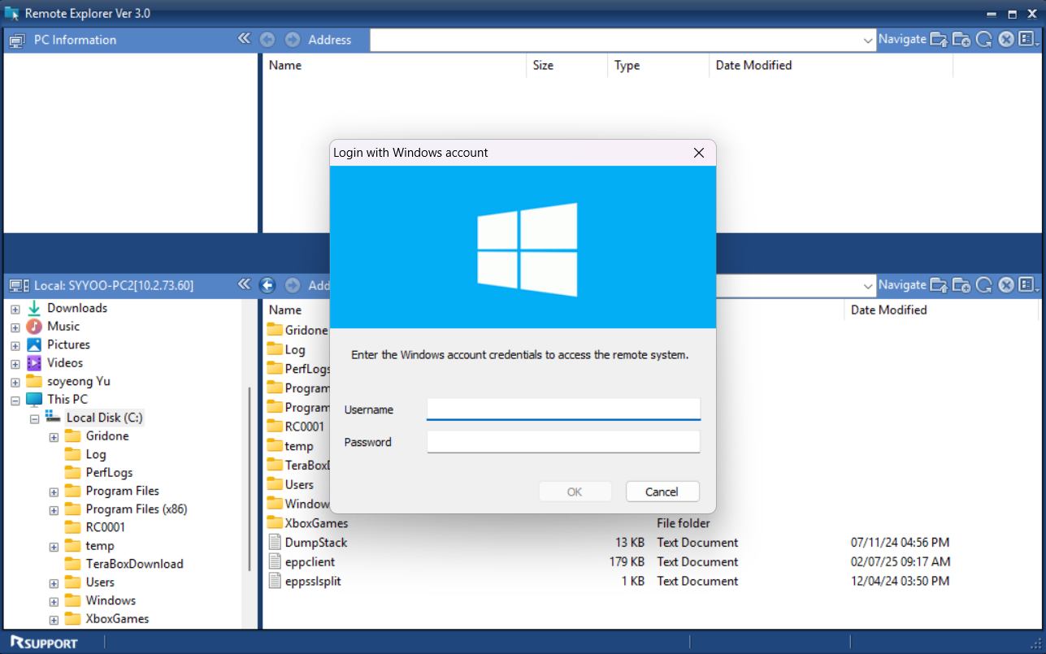Select the Users folder in file list
The width and height of the screenshot is (1046, 654).
[x=299, y=484]
